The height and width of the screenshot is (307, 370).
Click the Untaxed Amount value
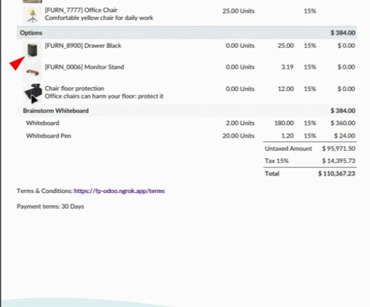coord(338,149)
